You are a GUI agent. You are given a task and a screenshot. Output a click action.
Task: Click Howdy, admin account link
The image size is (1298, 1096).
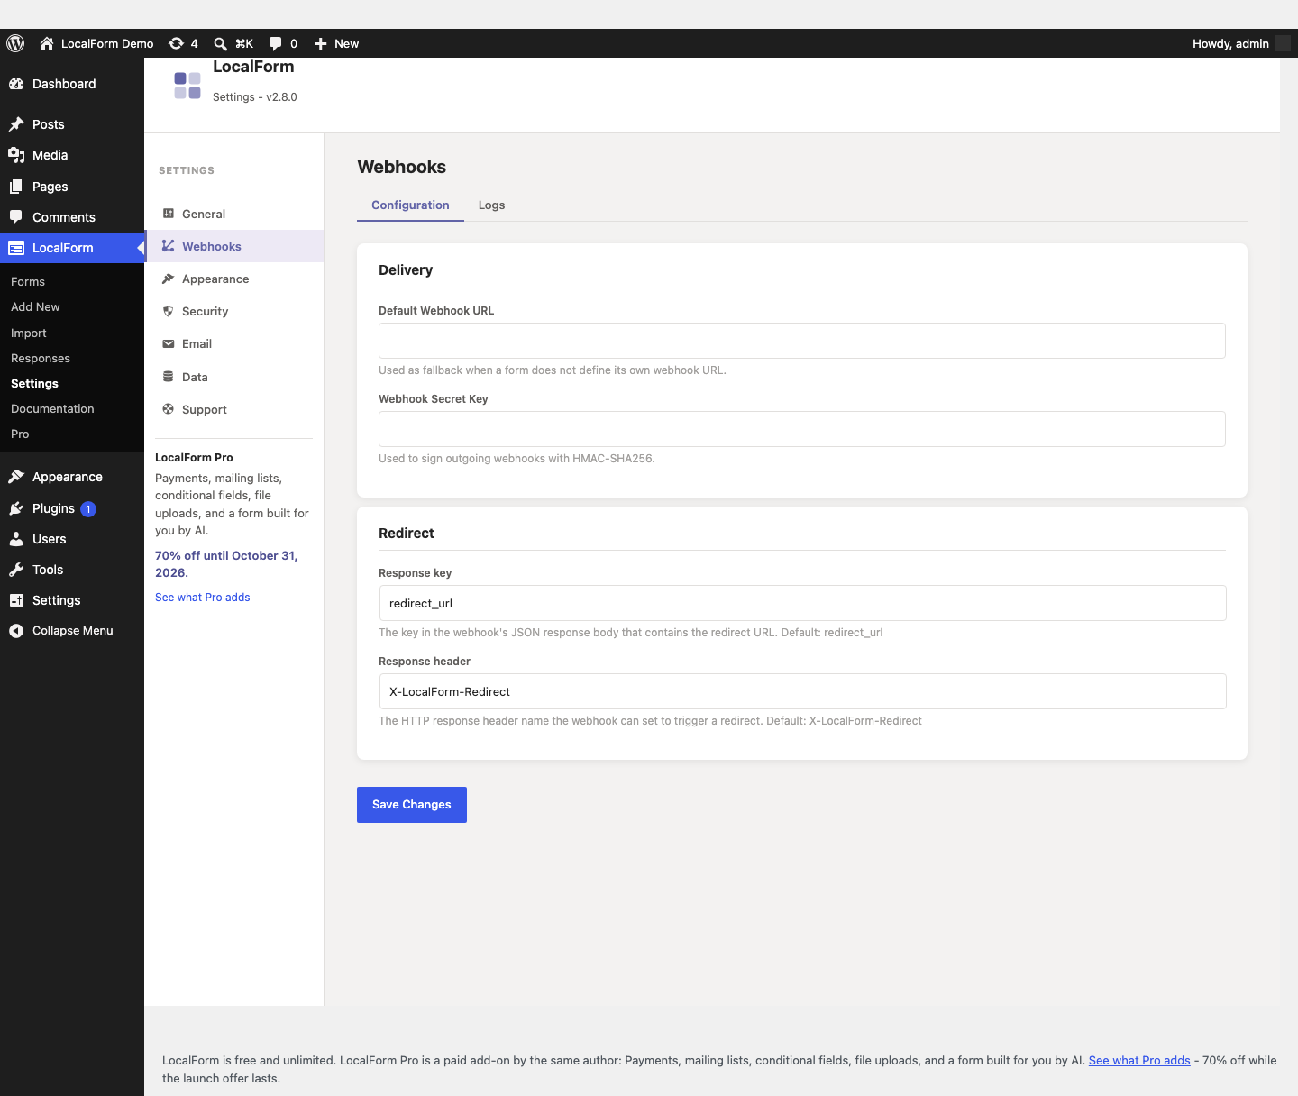pyautogui.click(x=1230, y=43)
